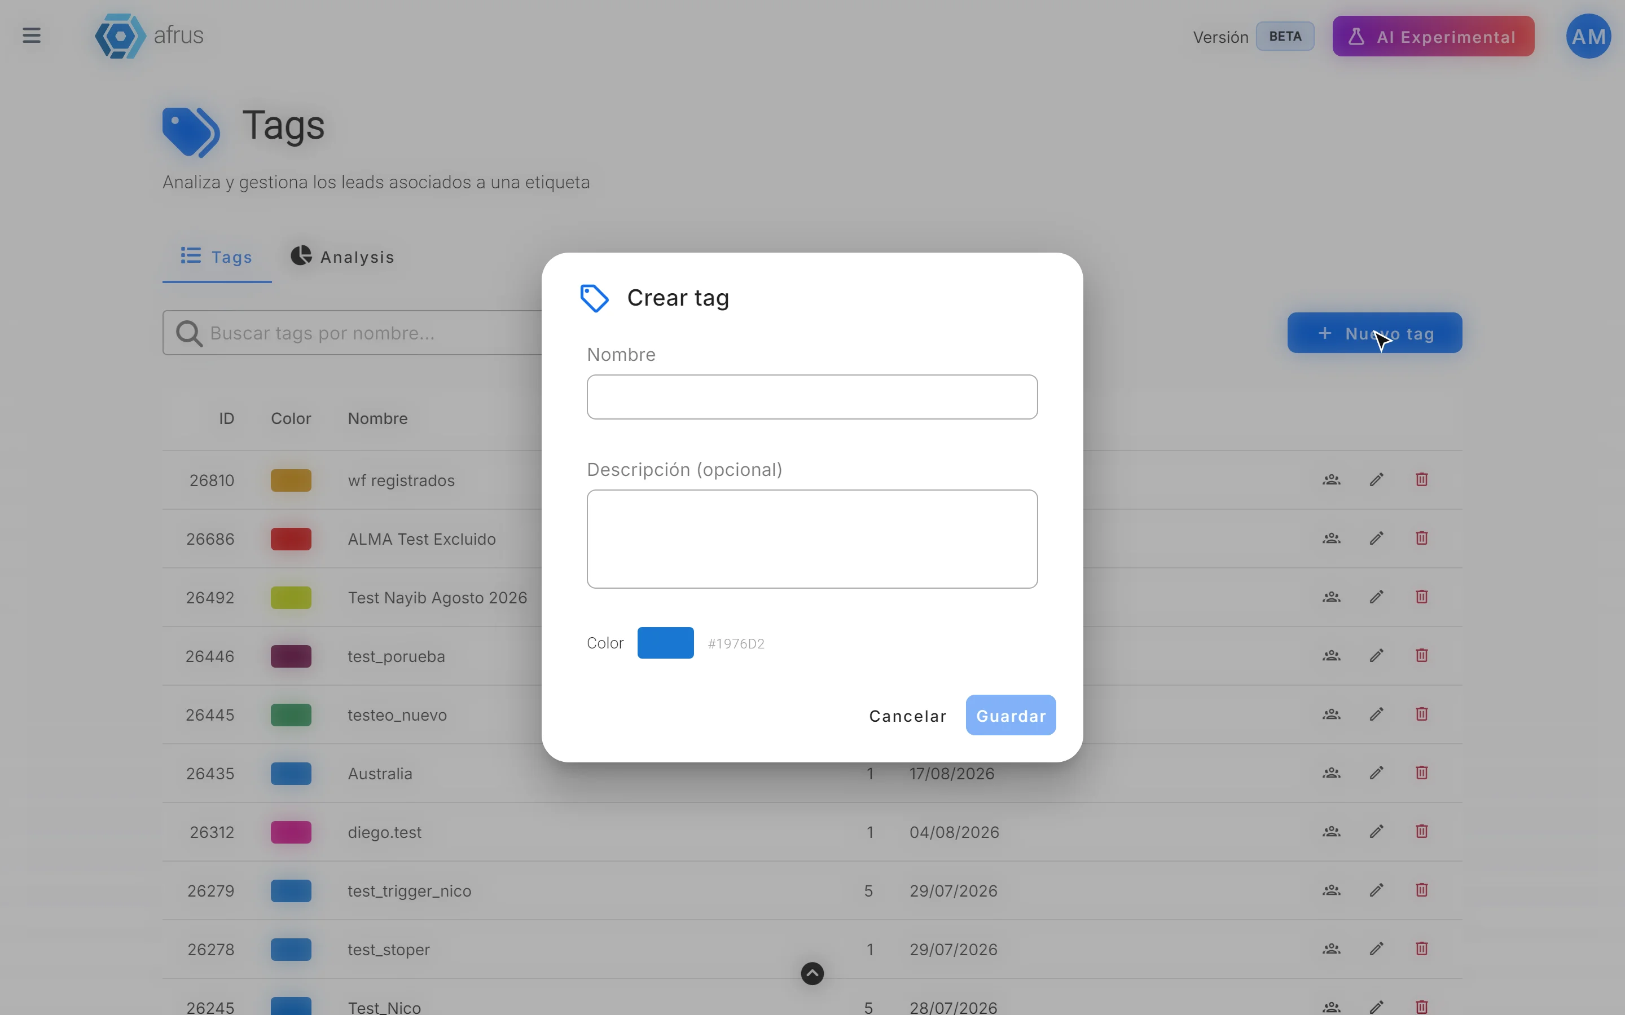Open the dialog color picker swatch
The width and height of the screenshot is (1625, 1015).
[665, 642]
